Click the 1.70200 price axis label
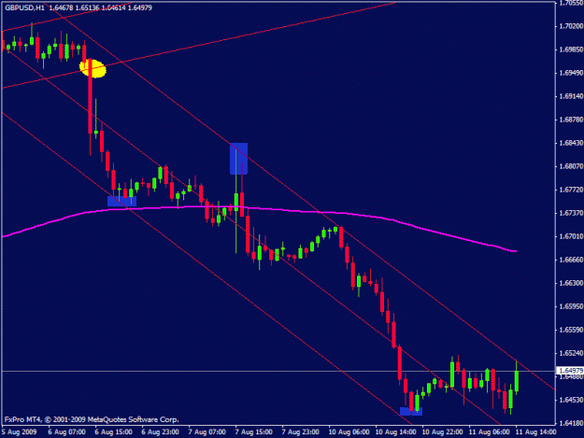Image resolution: width=584 pixels, height=438 pixels. click(571, 26)
